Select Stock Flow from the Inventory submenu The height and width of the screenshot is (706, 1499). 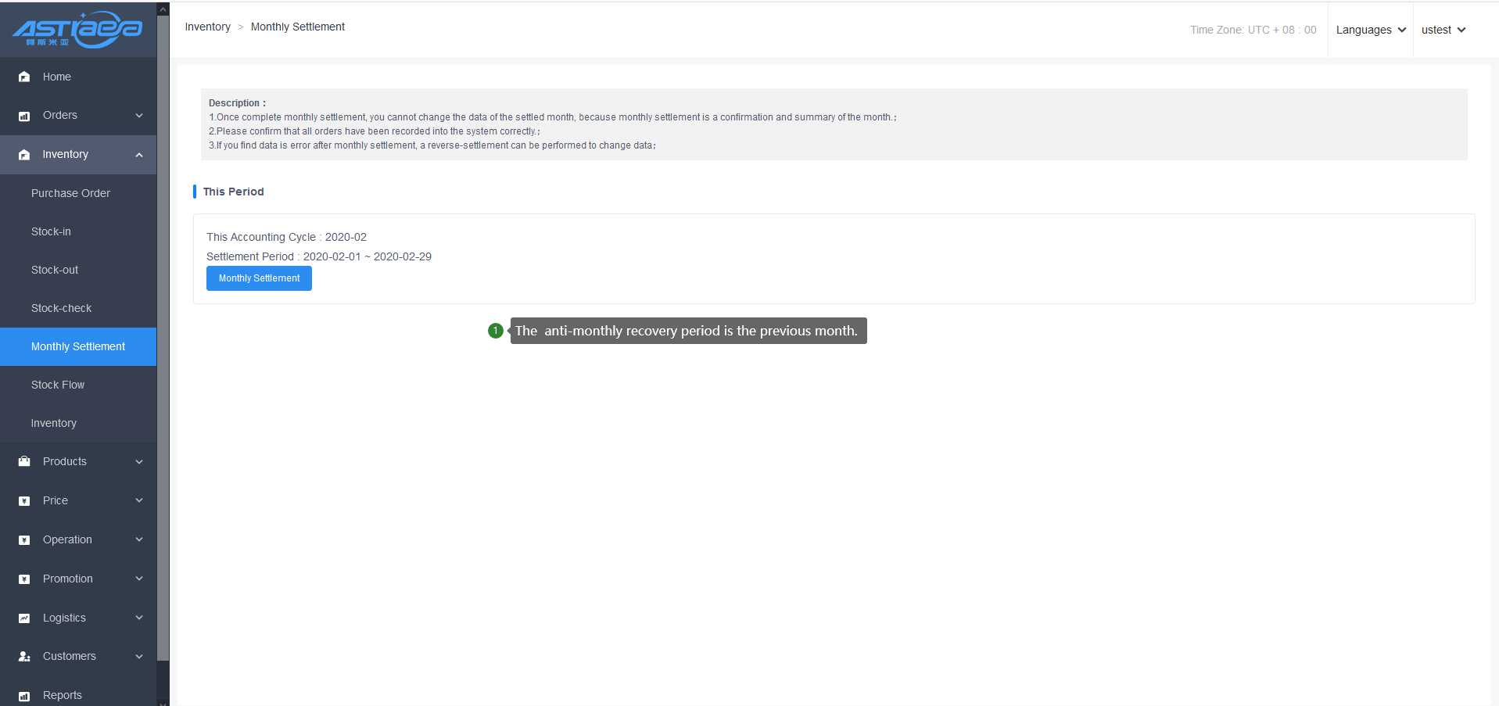tap(58, 385)
